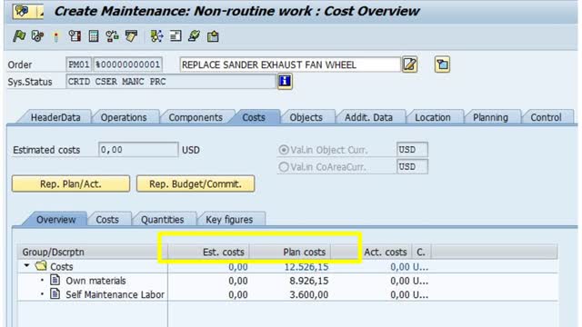Open long text editor pencil icon

(x=410, y=64)
